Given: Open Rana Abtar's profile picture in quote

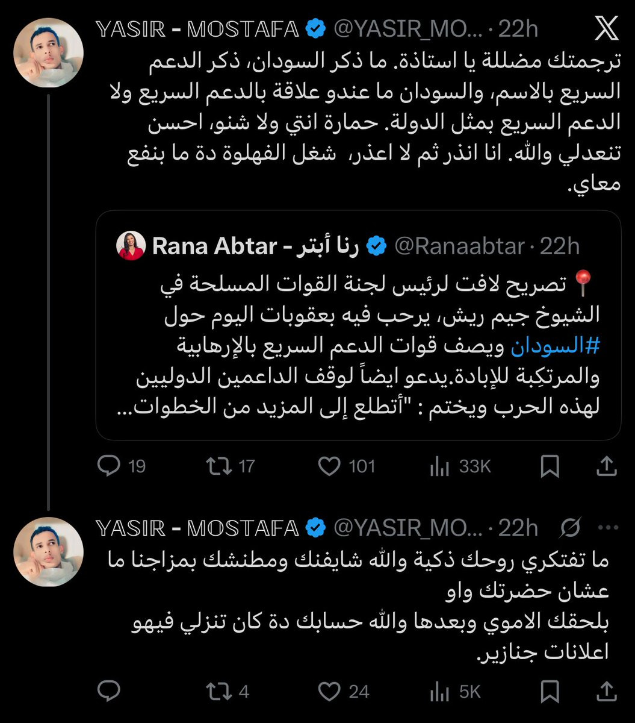Looking at the screenshot, I should click(131, 246).
